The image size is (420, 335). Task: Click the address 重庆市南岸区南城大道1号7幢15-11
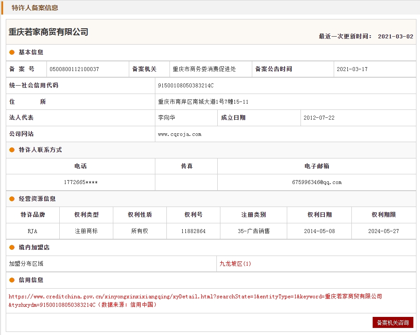(203, 102)
